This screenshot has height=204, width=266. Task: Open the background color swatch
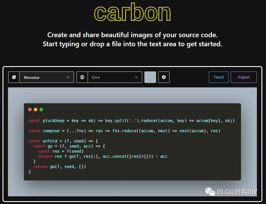coord(150,77)
